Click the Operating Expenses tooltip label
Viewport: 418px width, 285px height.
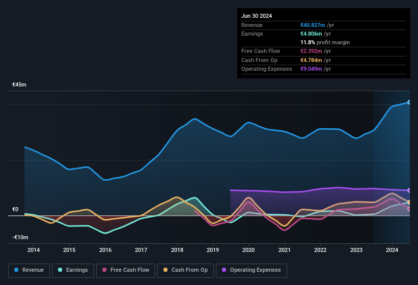[x=267, y=69]
